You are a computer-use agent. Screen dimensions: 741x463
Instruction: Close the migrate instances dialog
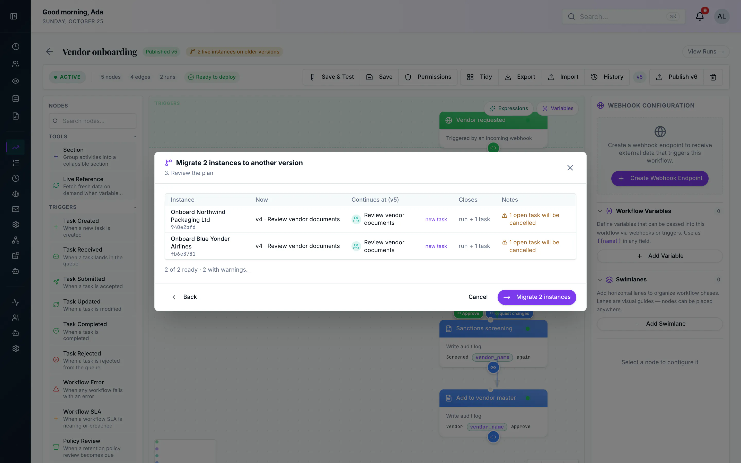point(570,167)
